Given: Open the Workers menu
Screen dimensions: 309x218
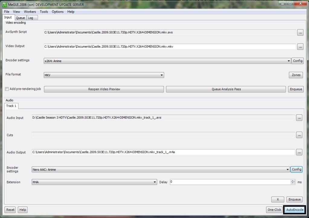Looking at the screenshot, I should (30, 12).
